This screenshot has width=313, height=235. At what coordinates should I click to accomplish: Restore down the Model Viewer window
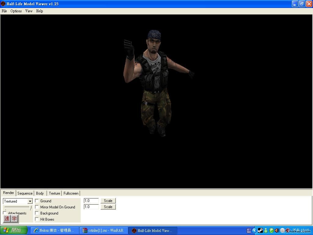(x=302, y=4)
